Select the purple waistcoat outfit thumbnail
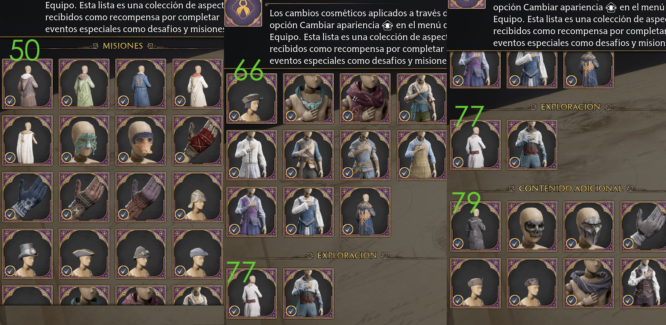The height and width of the screenshot is (325, 666). pos(643,283)
